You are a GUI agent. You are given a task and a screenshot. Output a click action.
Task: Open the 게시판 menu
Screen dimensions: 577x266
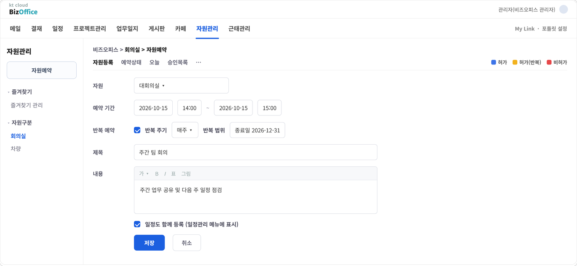pyautogui.click(x=157, y=28)
